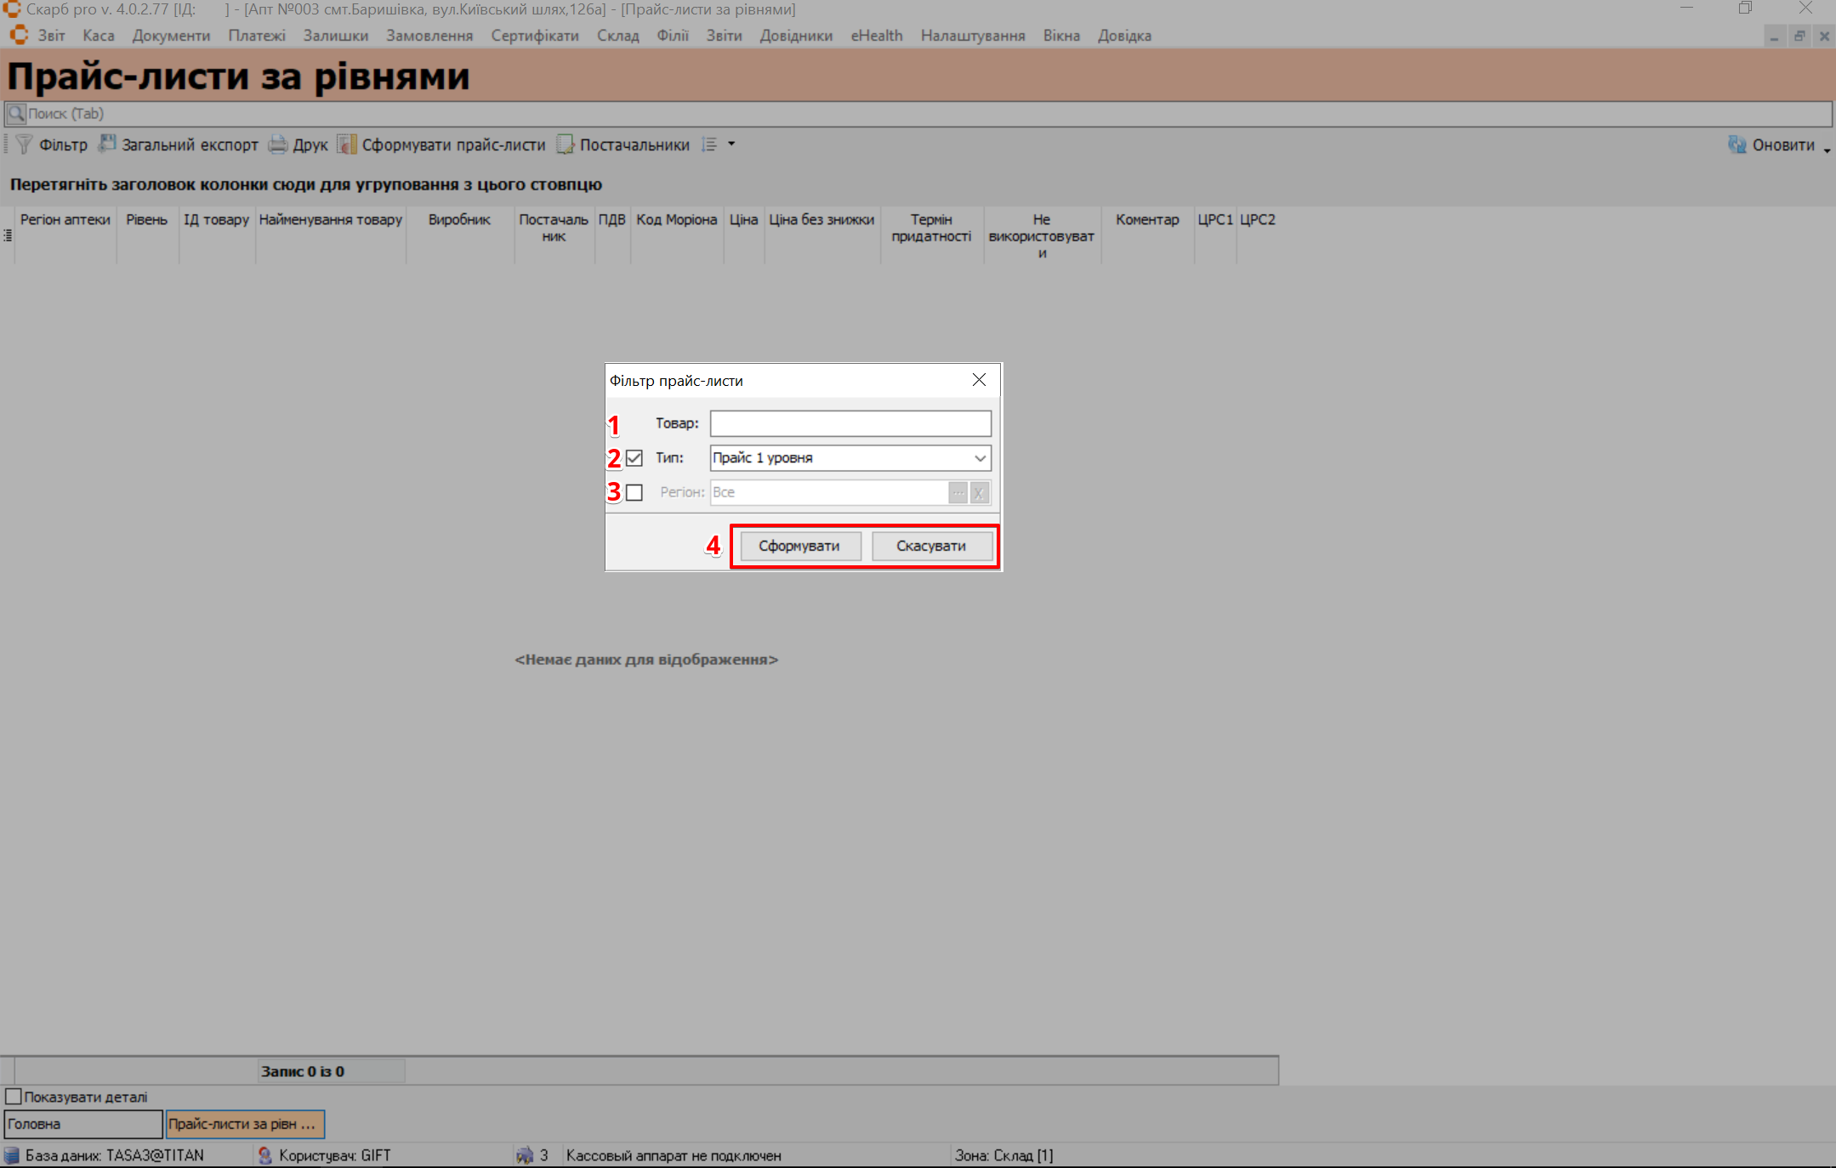Expand the Тип price level dropdown
Image resolution: width=1836 pixels, height=1168 pixels.
[980, 458]
